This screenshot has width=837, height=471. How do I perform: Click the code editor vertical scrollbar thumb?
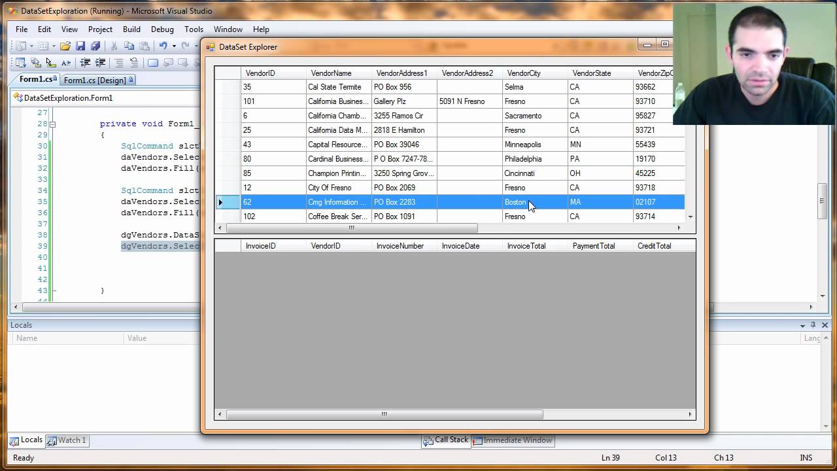(822, 201)
